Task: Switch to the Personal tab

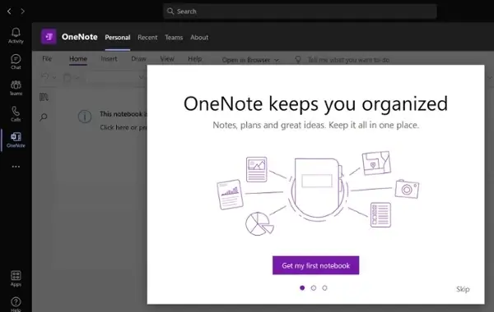Action: point(118,38)
